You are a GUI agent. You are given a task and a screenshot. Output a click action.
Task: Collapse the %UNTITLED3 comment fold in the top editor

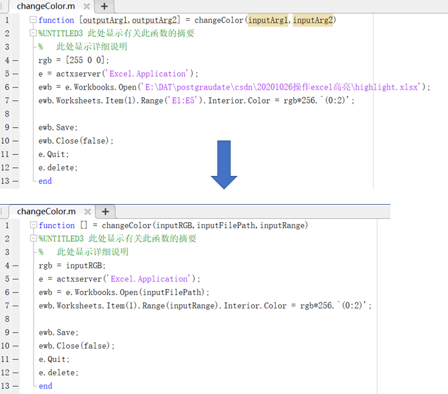[x=33, y=33]
